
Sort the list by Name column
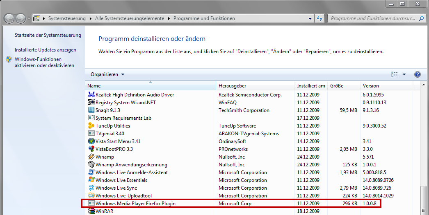150,86
